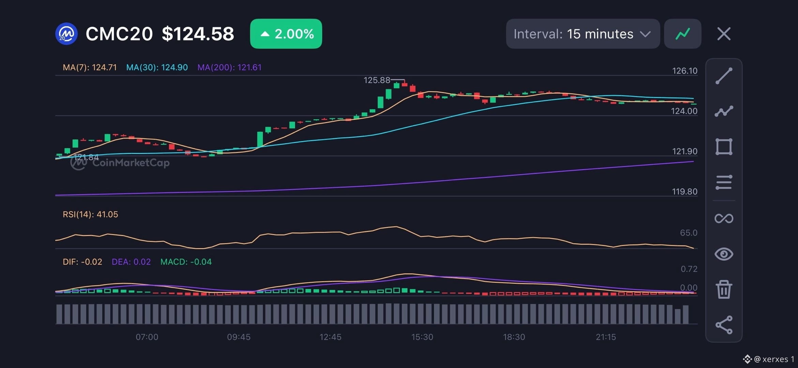This screenshot has width=798, height=368.
Task: Toggle the magnet infinity mode icon
Action: [724, 218]
